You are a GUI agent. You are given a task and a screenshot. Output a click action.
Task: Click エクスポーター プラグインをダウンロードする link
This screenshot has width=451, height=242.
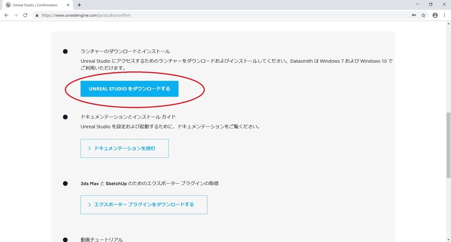144,204
